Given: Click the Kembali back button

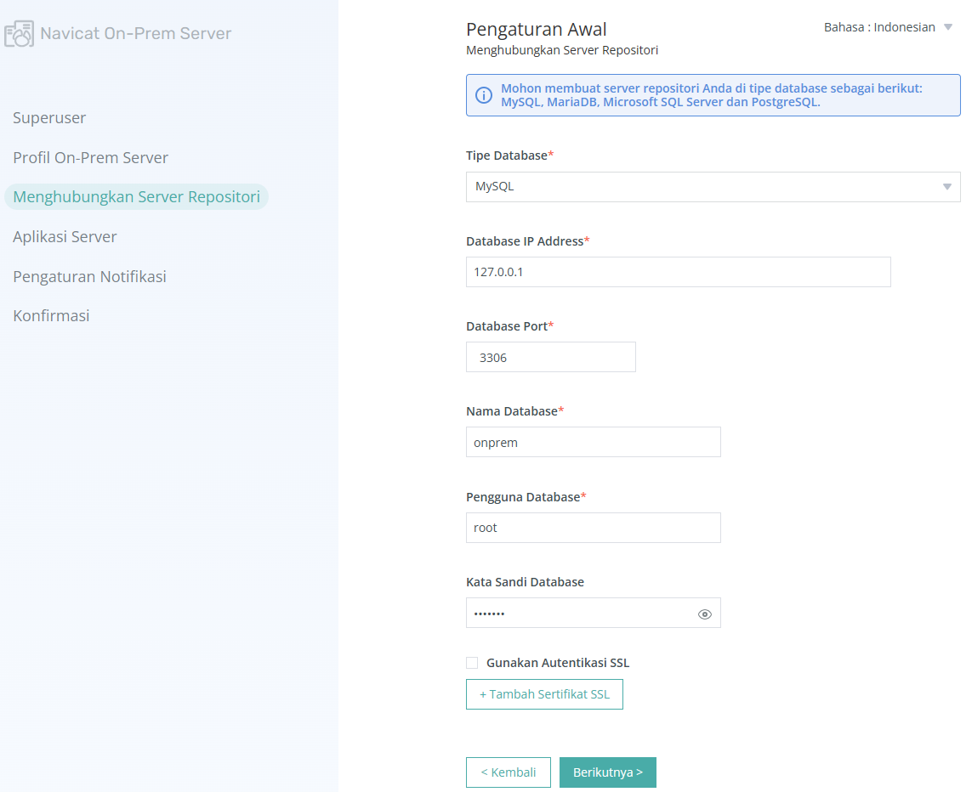Looking at the screenshot, I should click(509, 772).
